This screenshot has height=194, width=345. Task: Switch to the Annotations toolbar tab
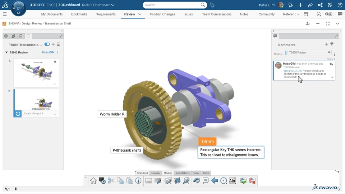pyautogui.click(x=183, y=173)
